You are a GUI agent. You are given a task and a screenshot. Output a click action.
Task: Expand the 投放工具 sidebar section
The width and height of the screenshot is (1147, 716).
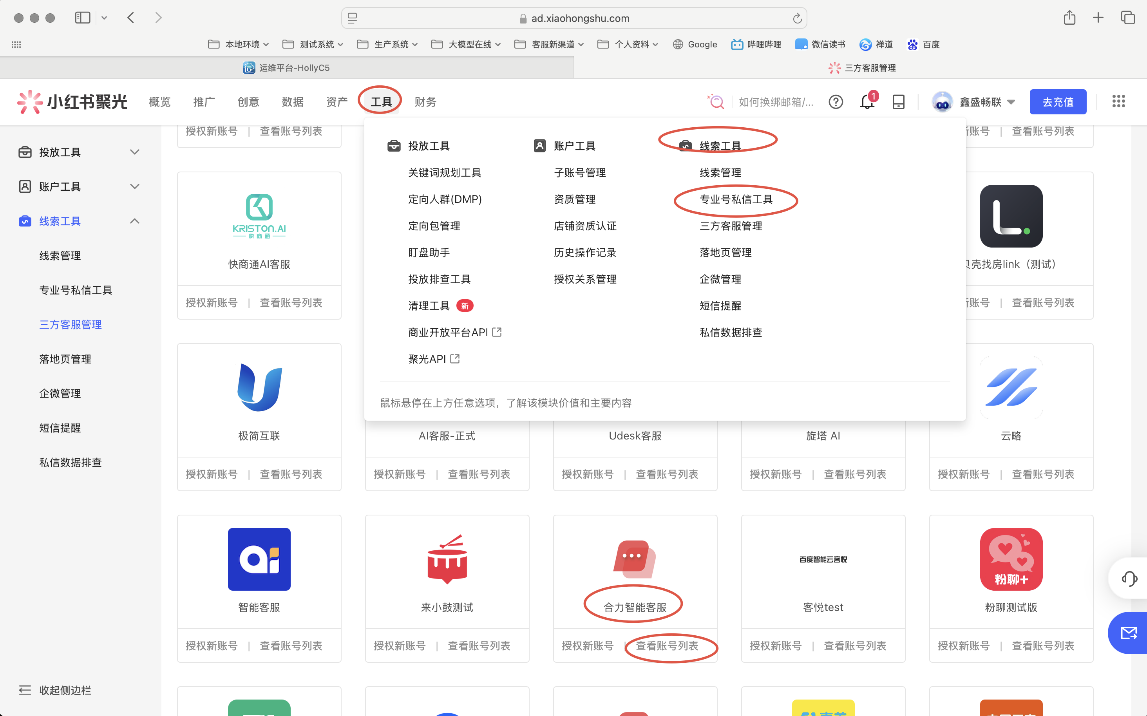click(x=134, y=152)
